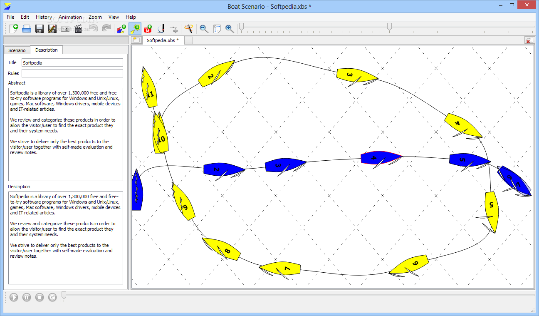Click the animation timeline slider handle
The image size is (539, 316).
(x=64, y=296)
